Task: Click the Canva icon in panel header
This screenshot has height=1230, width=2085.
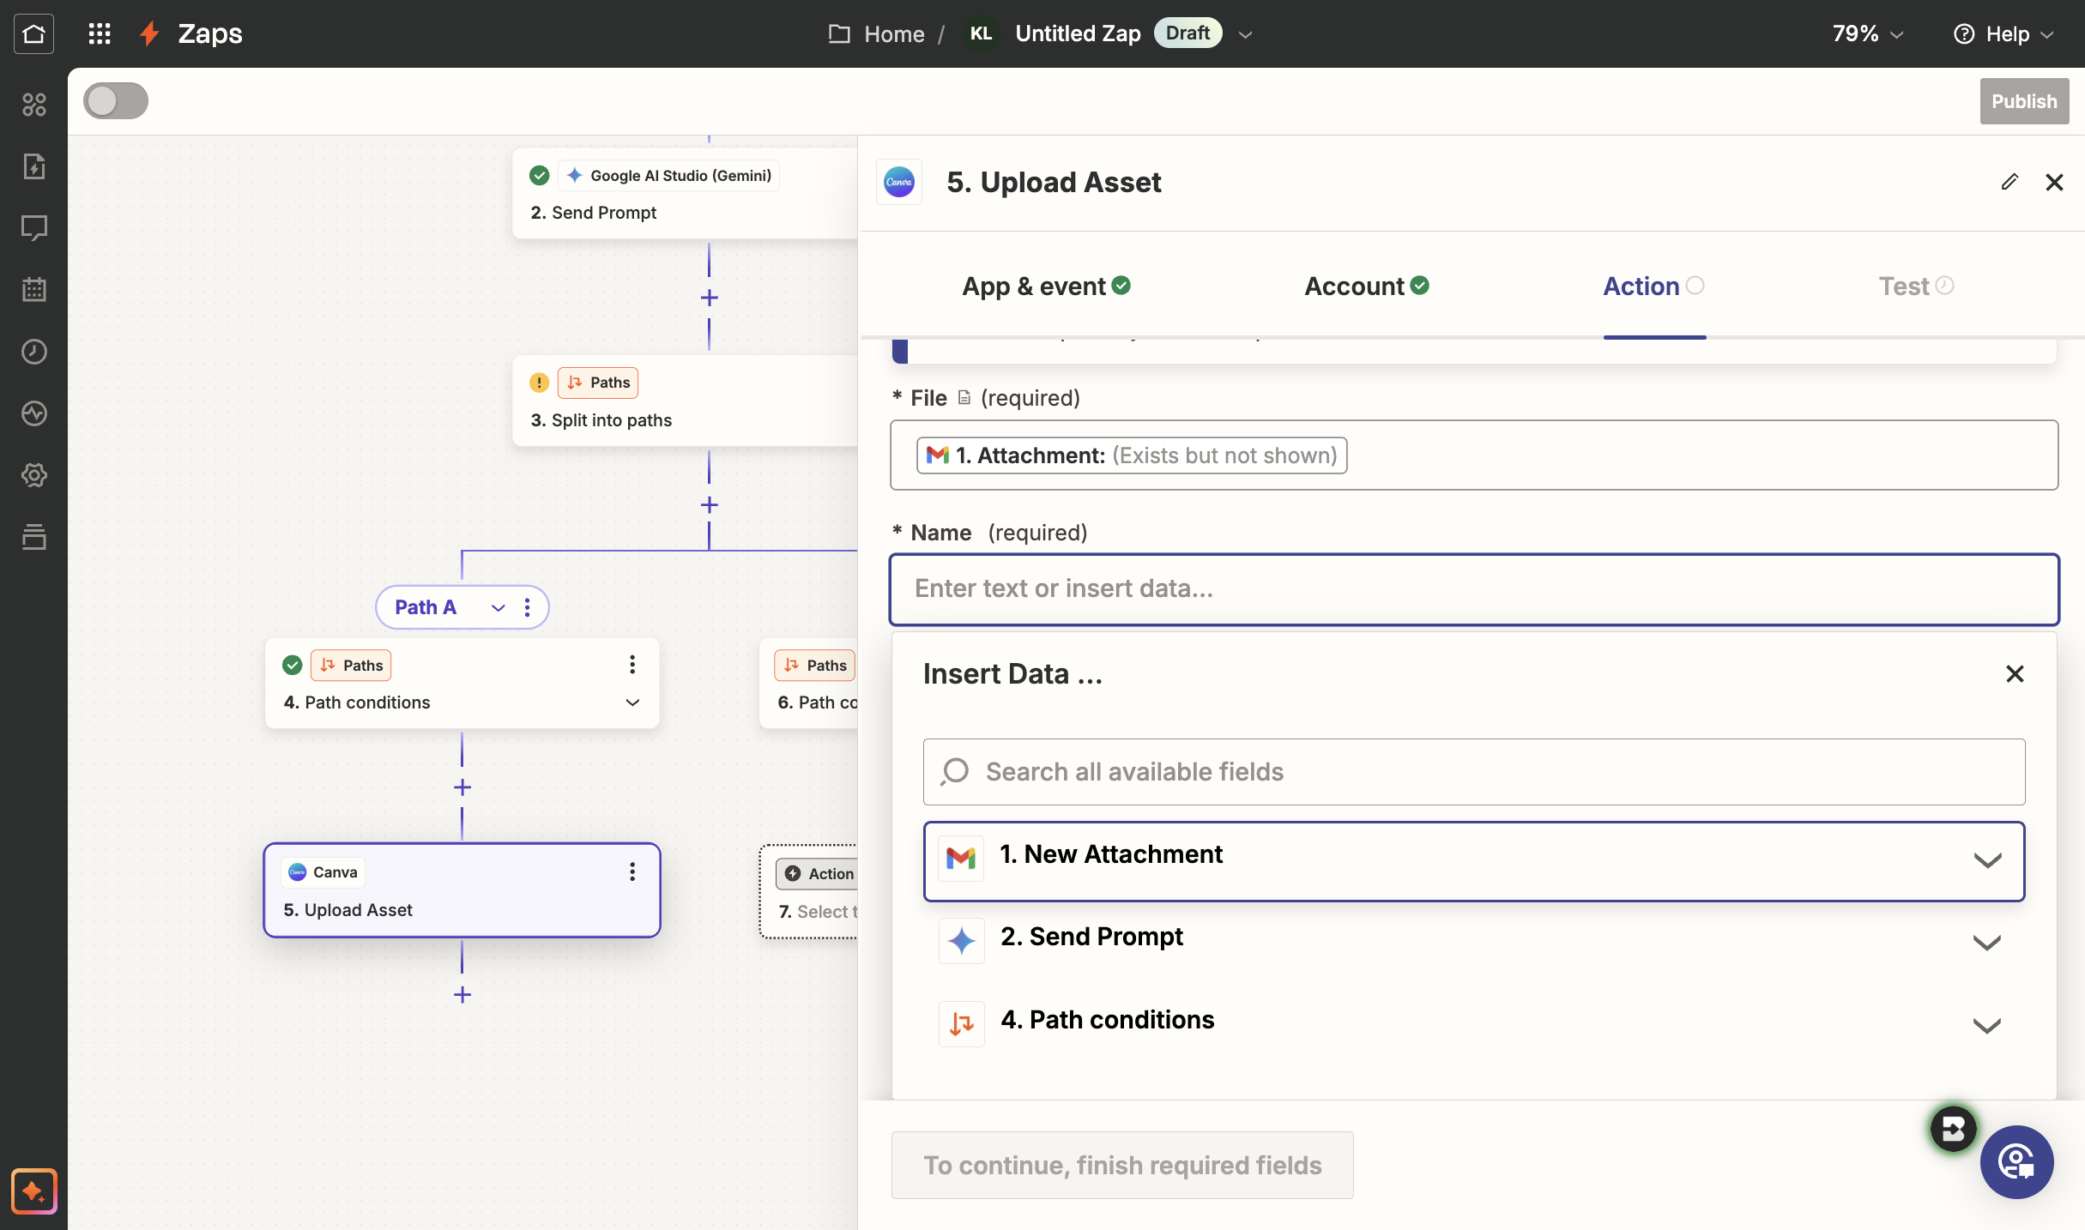Action: 899,182
